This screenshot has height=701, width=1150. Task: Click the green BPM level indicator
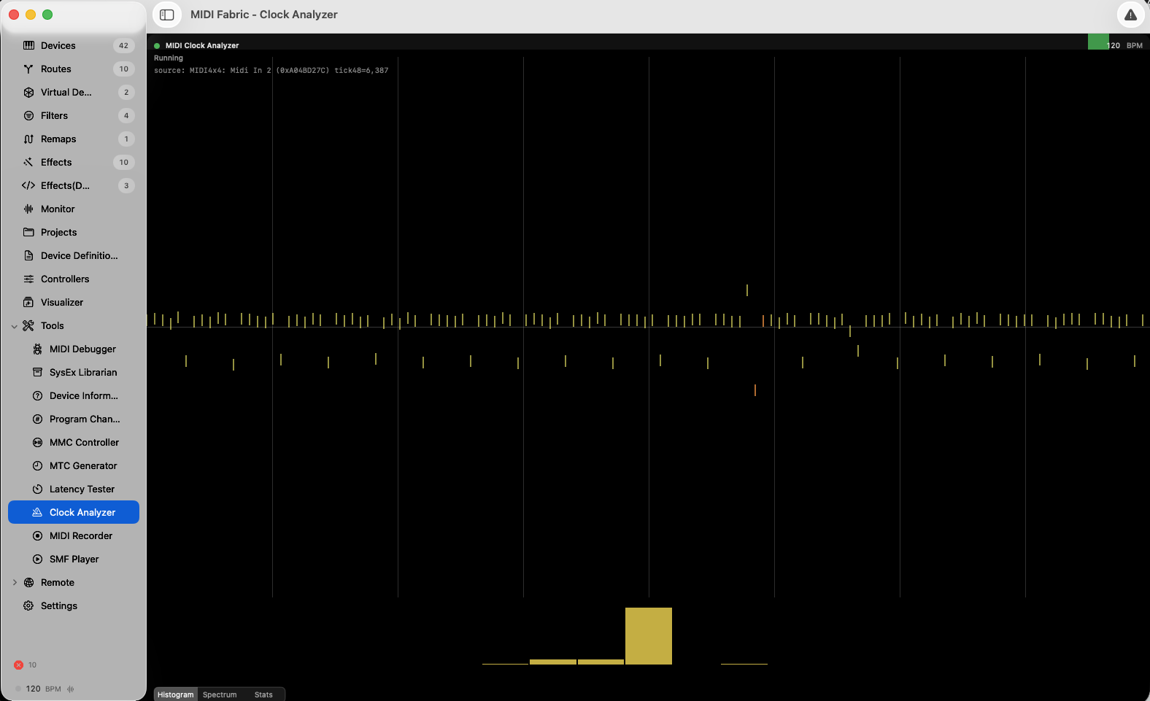(x=1098, y=42)
